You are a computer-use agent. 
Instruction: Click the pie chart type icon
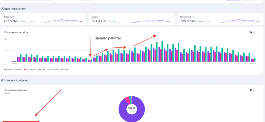click(x=251, y=90)
